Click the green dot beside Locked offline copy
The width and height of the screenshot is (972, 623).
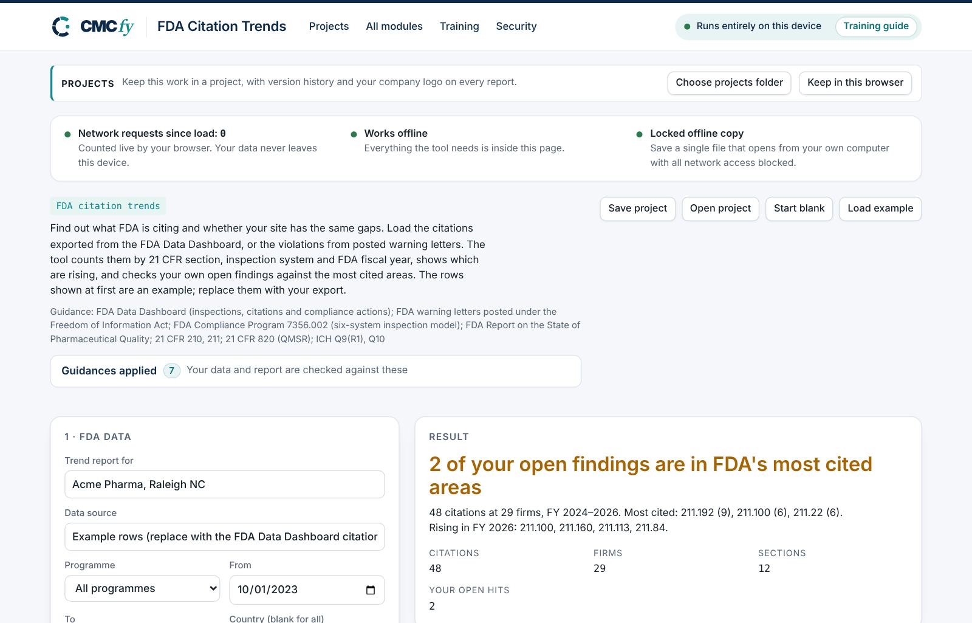639,134
